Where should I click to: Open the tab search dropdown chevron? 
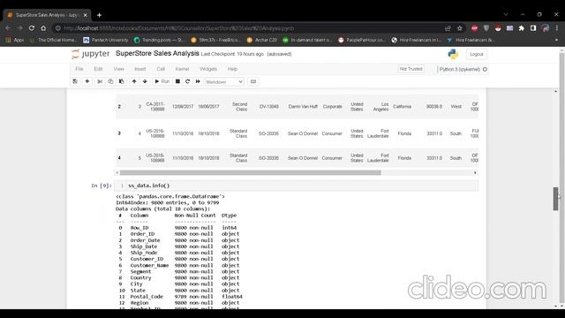[506, 15]
